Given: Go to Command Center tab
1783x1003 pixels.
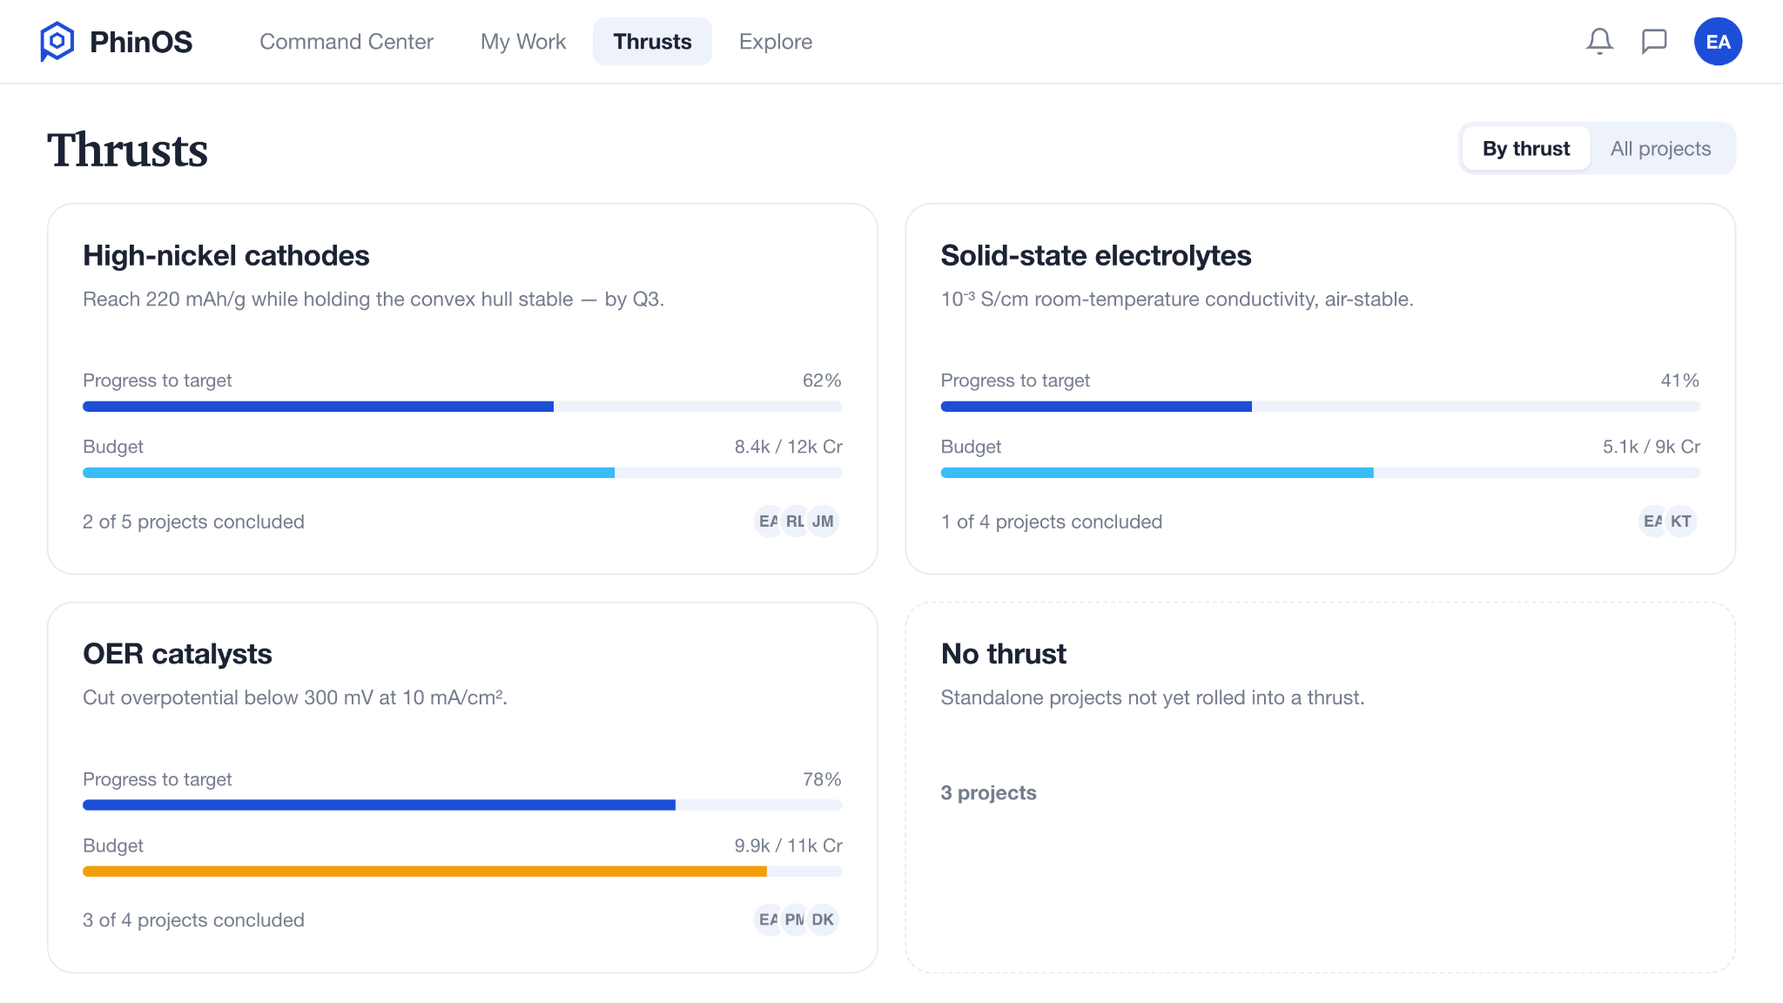Looking at the screenshot, I should click(347, 42).
